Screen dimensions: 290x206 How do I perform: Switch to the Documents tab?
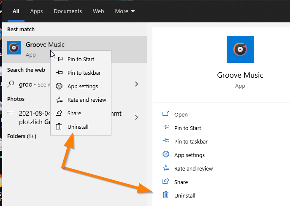(x=68, y=11)
